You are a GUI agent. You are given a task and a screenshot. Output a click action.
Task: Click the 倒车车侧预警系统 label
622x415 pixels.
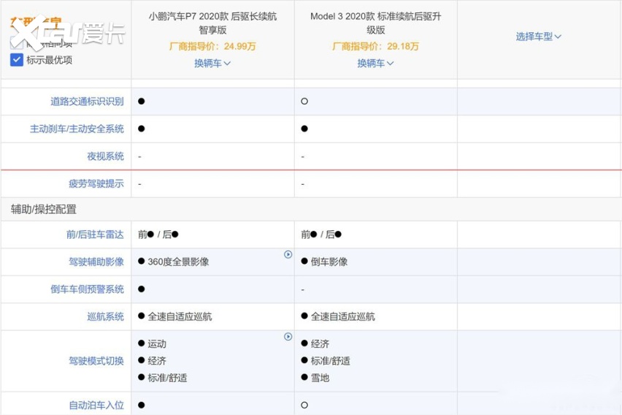pyautogui.click(x=87, y=289)
